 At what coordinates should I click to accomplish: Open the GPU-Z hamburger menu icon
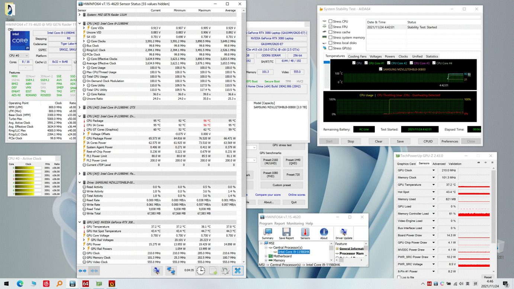point(492,163)
